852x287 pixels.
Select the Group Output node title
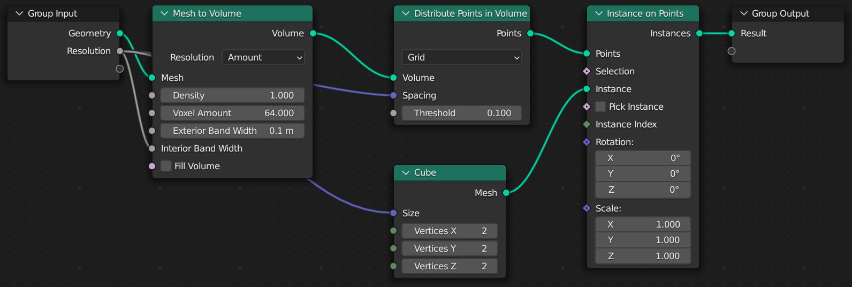coord(780,13)
